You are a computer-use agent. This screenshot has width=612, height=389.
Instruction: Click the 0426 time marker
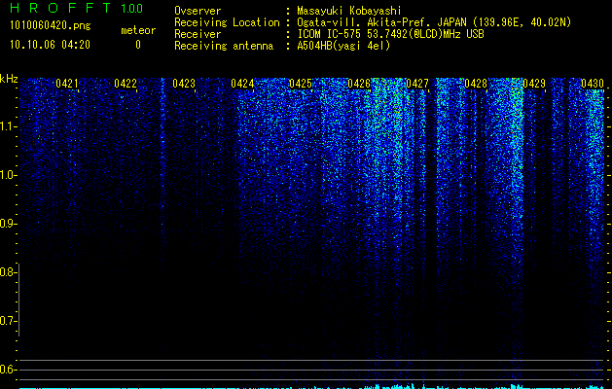[359, 84]
